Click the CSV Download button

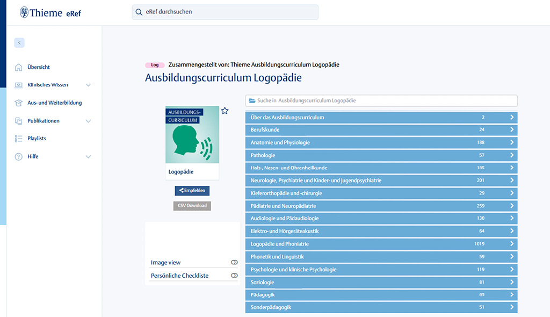(x=192, y=206)
